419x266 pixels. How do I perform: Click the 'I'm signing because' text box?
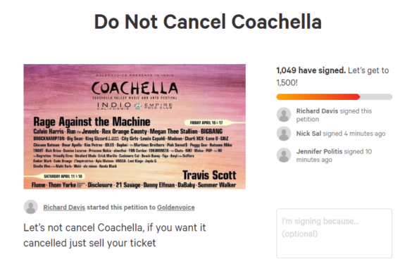click(334, 234)
